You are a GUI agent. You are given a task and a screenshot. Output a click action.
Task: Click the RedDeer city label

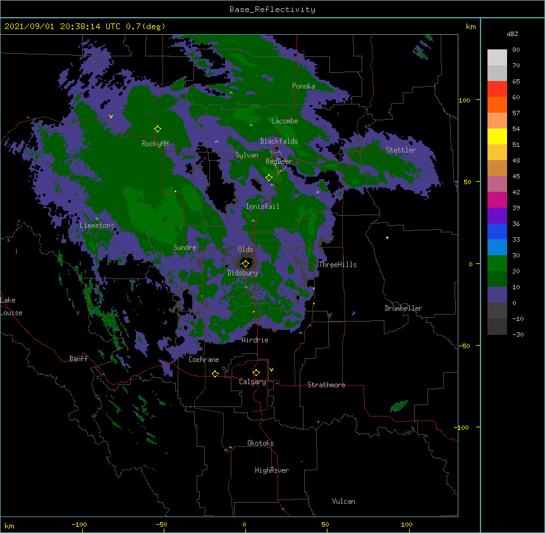(x=279, y=161)
